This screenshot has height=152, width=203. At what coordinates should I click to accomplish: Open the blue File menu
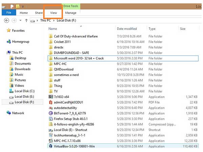click(x=9, y=13)
